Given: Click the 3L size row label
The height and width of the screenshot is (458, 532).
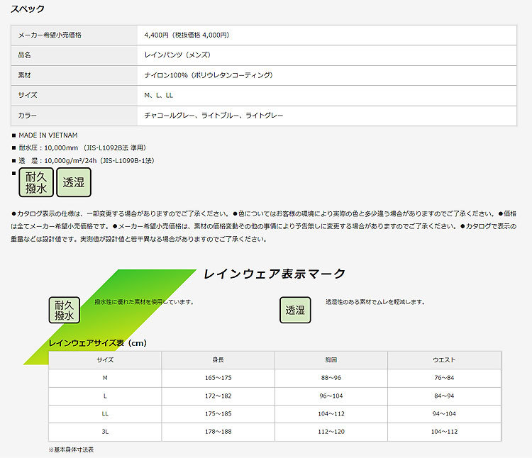Looking at the screenshot, I should (105, 432).
